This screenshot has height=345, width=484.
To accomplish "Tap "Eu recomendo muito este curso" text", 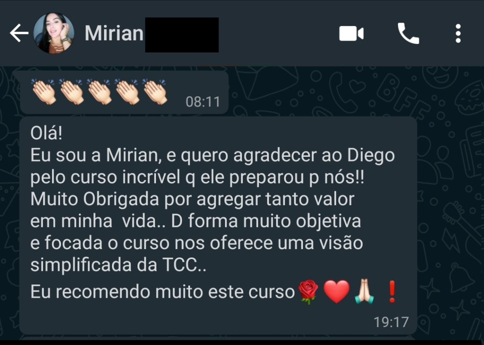I will pyautogui.click(x=163, y=292).
